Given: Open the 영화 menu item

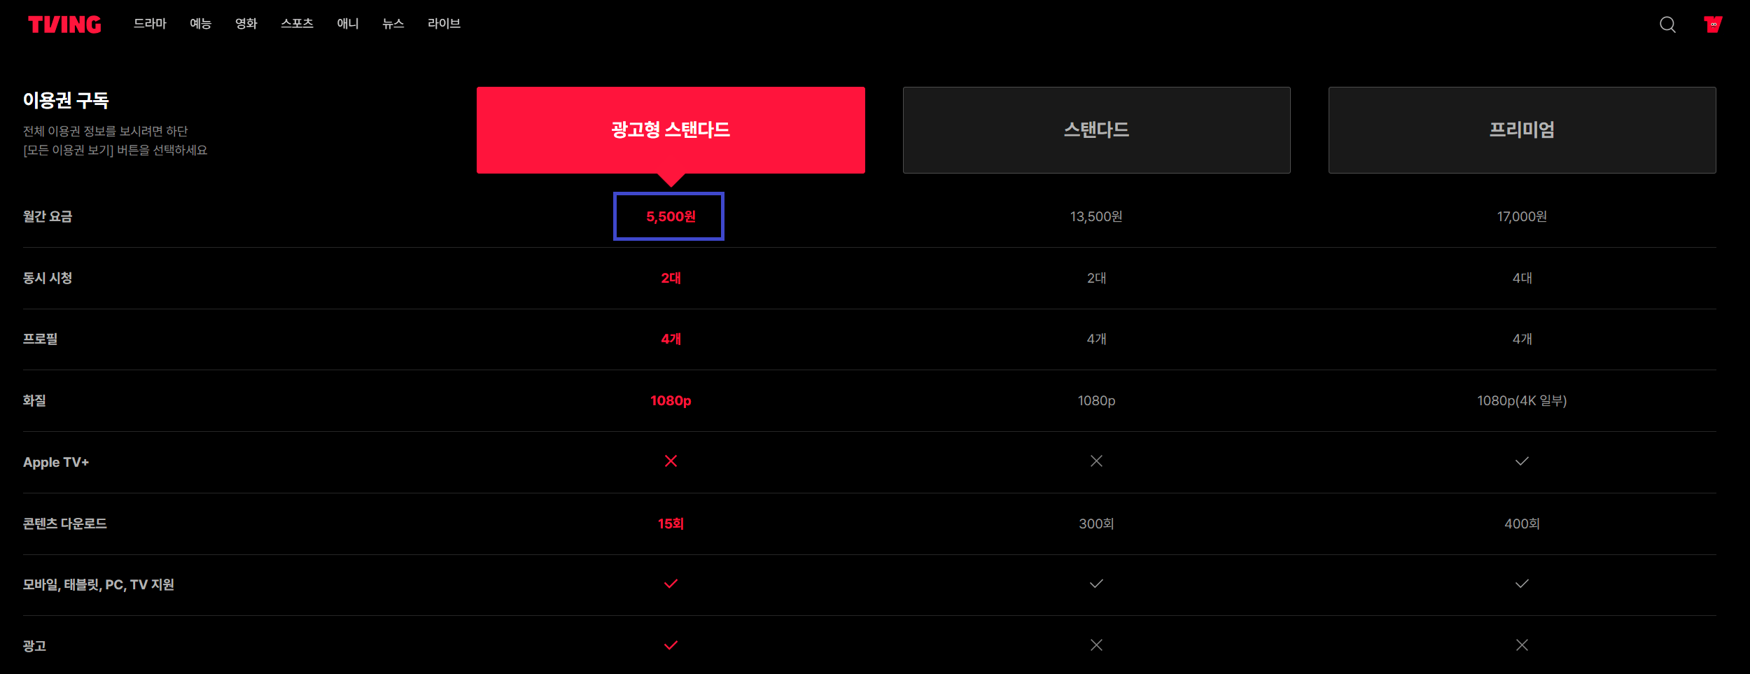Looking at the screenshot, I should pos(246,24).
